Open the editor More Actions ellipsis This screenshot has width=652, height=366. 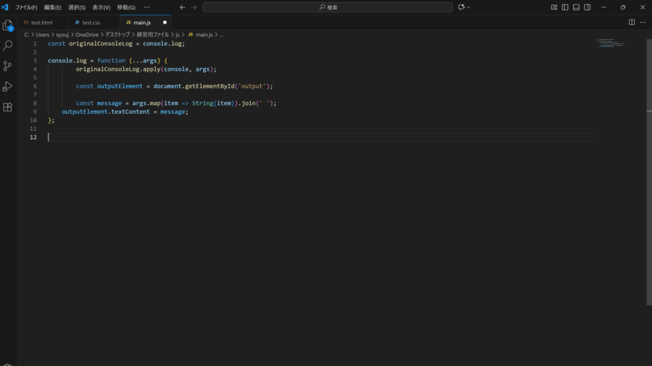[x=642, y=22]
